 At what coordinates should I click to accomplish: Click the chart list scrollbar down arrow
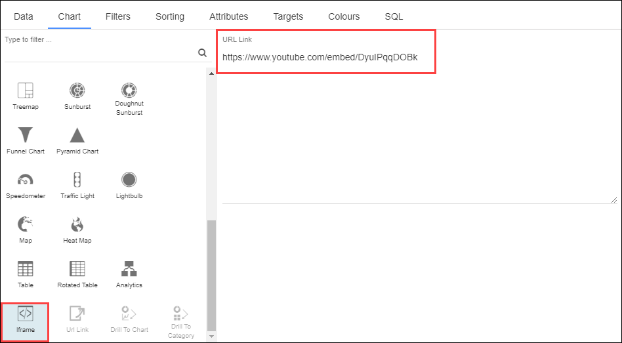[211, 336]
